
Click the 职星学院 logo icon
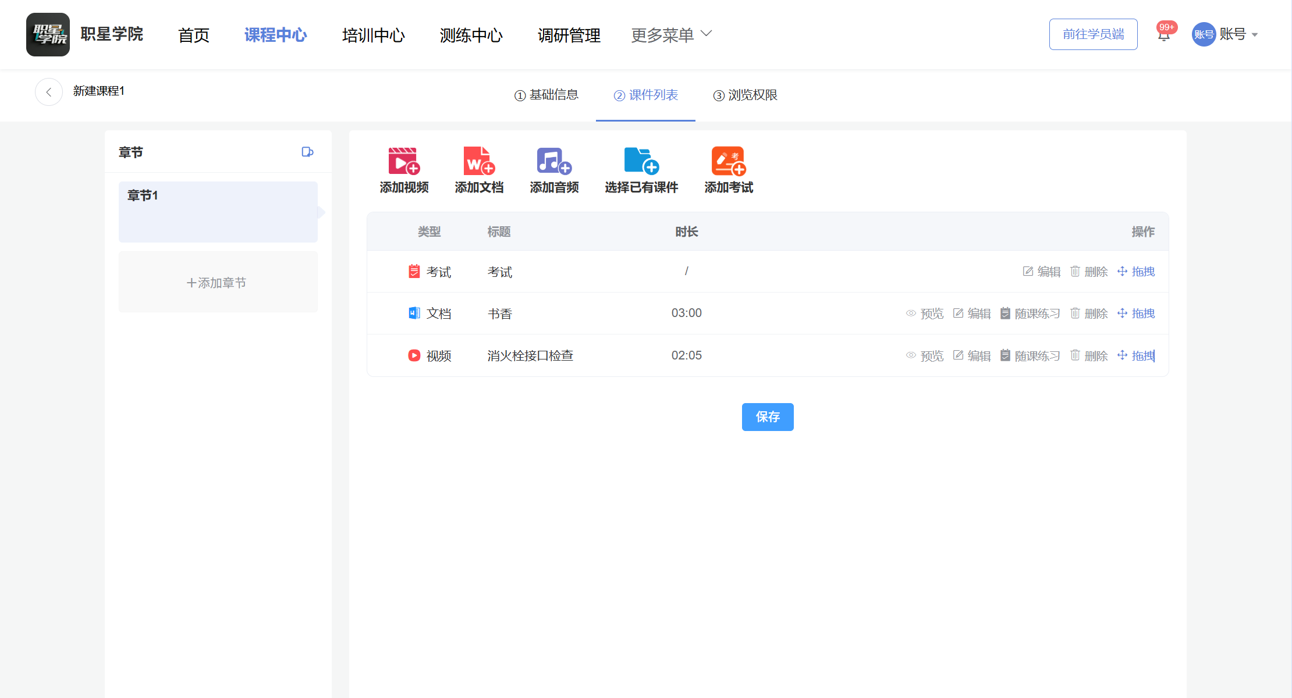[48, 35]
